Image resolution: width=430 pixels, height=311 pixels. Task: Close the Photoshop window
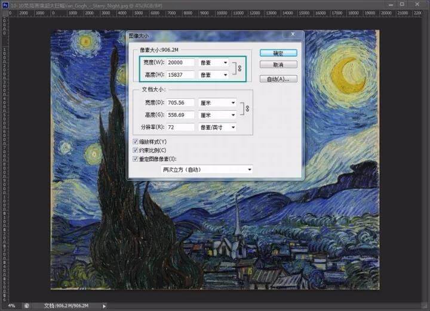[x=417, y=4]
